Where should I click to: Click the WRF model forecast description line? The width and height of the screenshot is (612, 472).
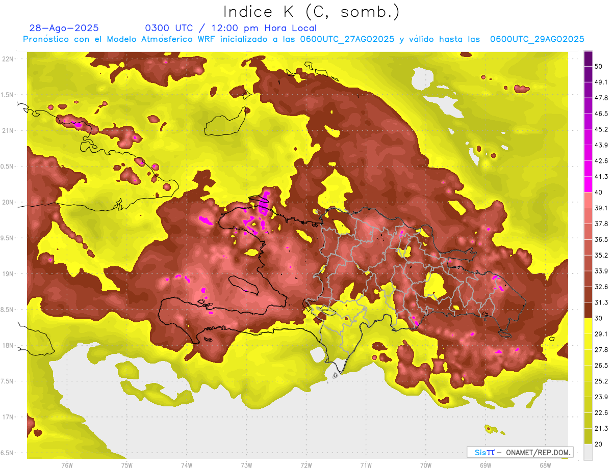pyautogui.click(x=303, y=39)
